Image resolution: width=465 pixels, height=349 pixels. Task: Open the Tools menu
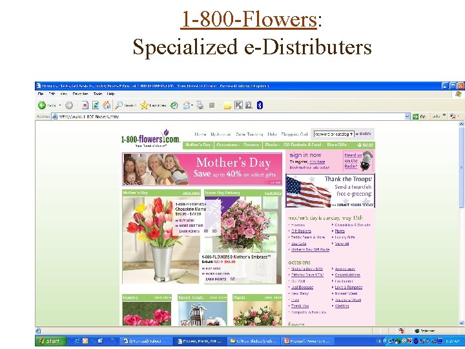(98, 94)
